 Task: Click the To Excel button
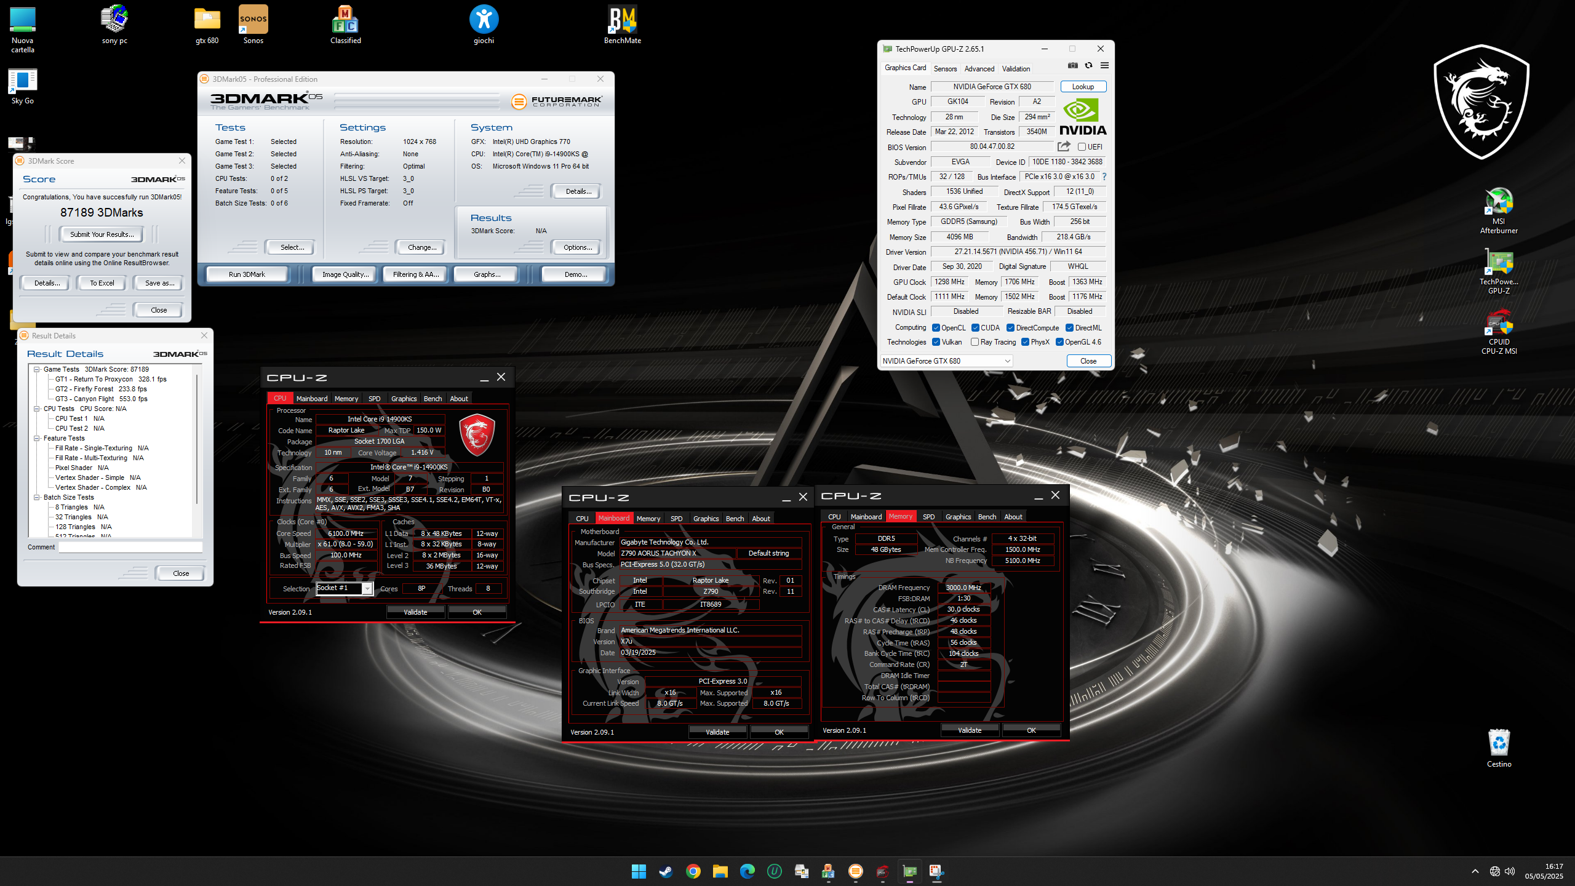(102, 283)
